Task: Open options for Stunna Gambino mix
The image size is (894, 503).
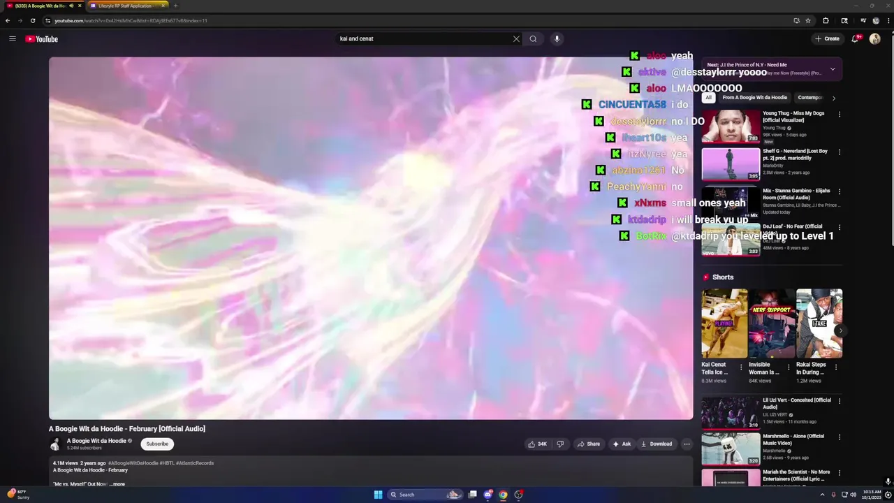Action: [x=840, y=191]
